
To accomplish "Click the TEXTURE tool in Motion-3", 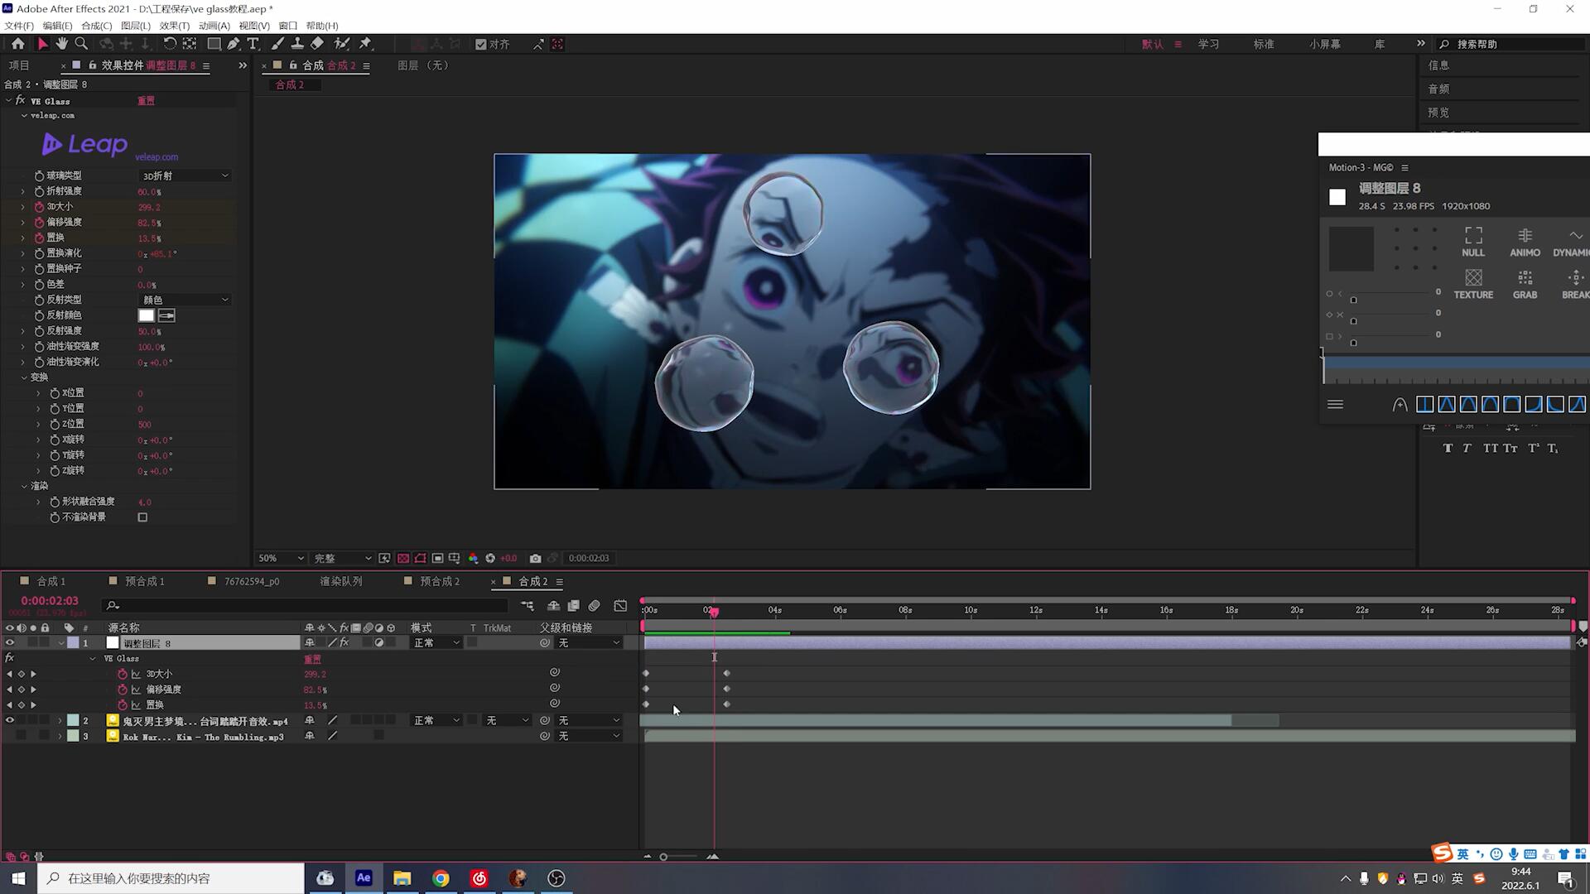I will (1473, 284).
